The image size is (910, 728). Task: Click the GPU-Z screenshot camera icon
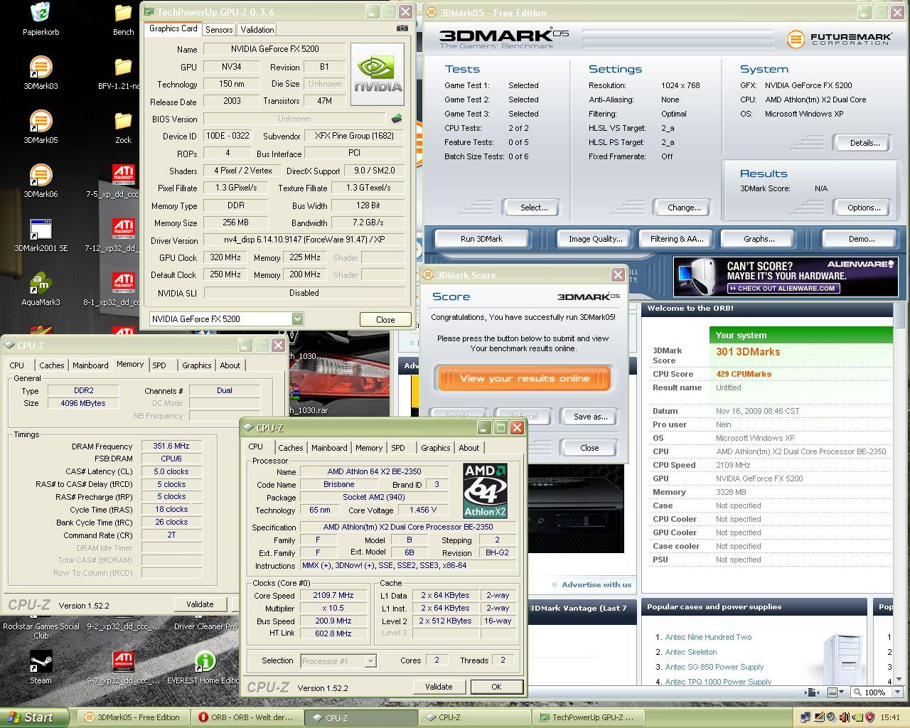click(x=402, y=28)
